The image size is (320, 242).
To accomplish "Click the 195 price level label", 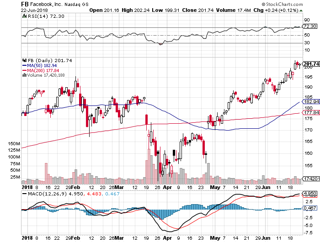I will click(308, 77).
